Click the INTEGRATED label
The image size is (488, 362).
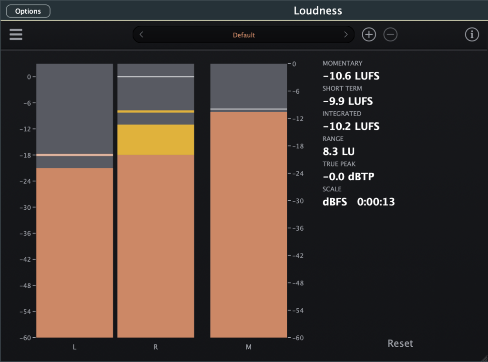pos(342,114)
